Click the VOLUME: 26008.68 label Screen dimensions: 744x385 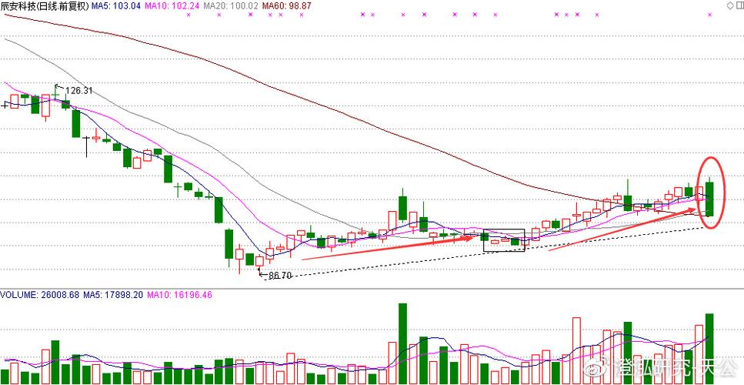[x=38, y=295]
